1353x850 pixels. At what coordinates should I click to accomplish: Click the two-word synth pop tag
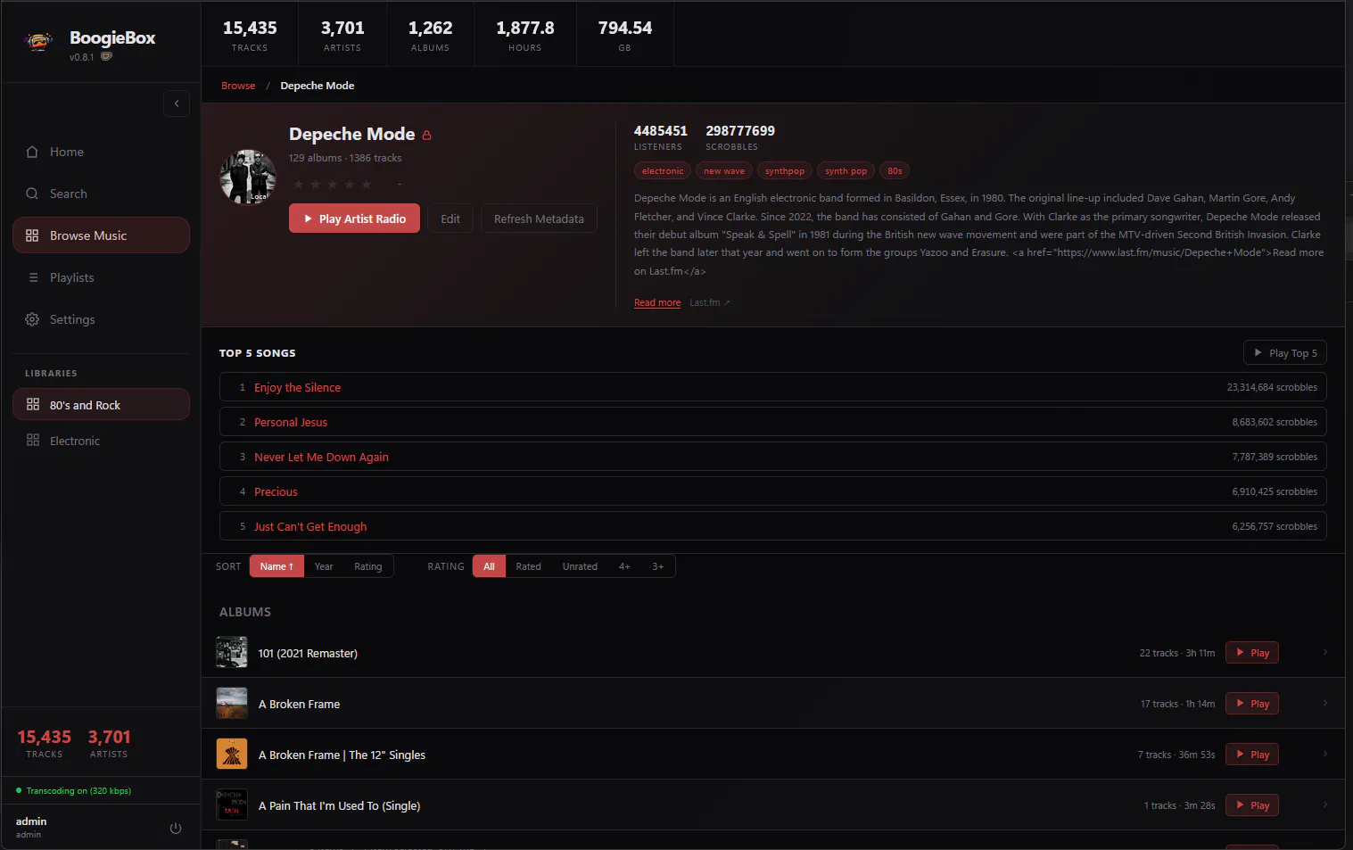[x=846, y=171]
